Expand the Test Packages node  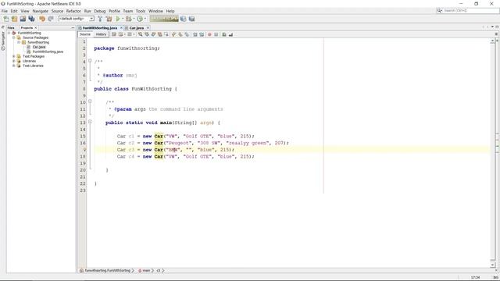pyautogui.click(x=14, y=56)
